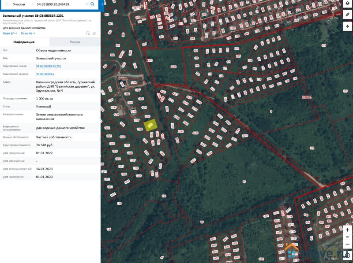The image size is (353, 263).
Task: Open the План ЗУ link
Action: pos(10,33)
